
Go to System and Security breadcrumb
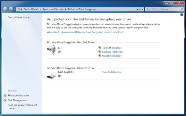coord(53,9)
